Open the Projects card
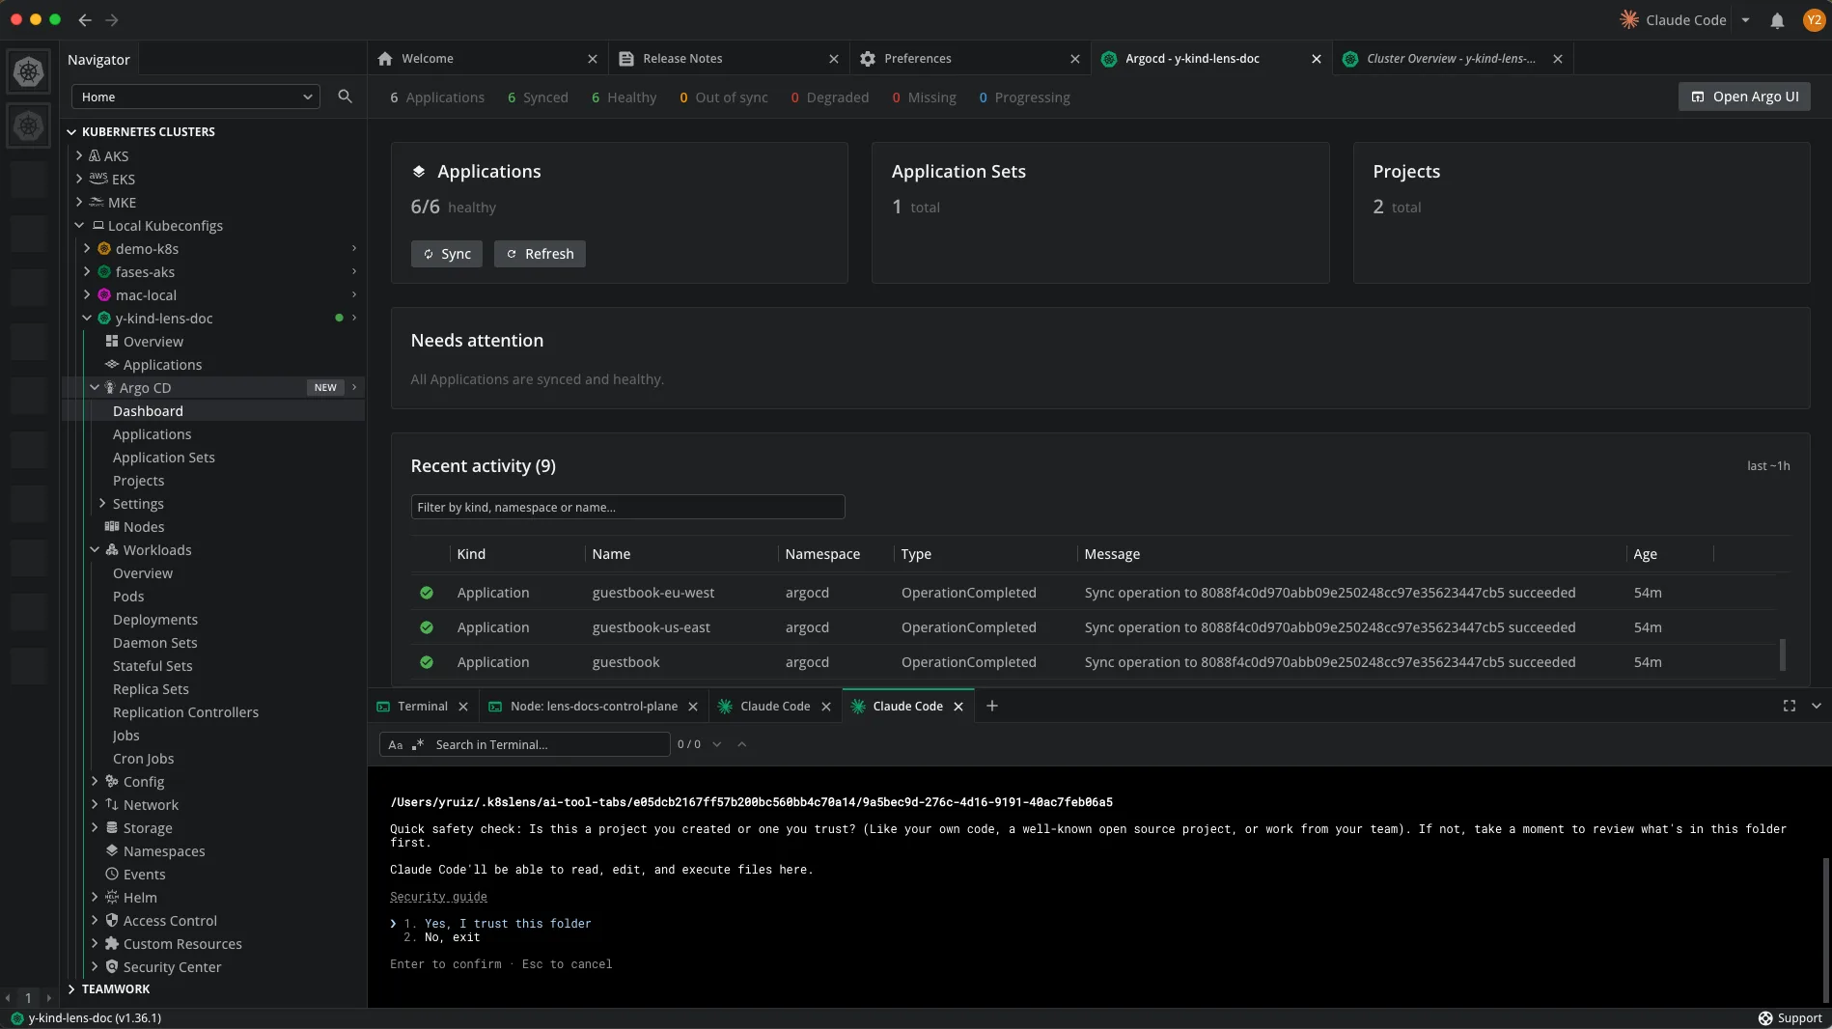Viewport: 1832px width, 1029px height. click(1581, 212)
